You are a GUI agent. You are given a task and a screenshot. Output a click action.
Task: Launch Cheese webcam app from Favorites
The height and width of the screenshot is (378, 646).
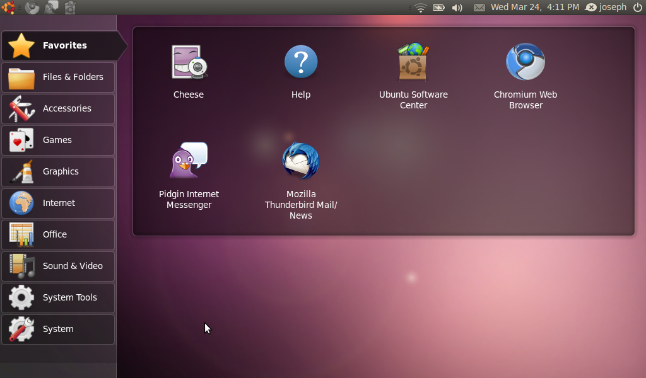click(189, 63)
